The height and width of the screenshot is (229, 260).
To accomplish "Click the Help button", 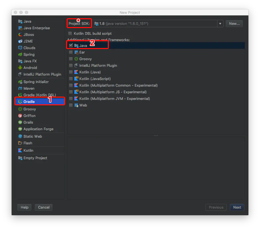I will 25,207.
